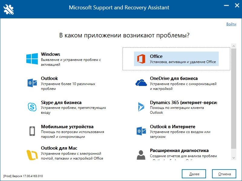Click the mobile devices phone icon
Screen dimensions: 242x181
[x=32, y=131]
